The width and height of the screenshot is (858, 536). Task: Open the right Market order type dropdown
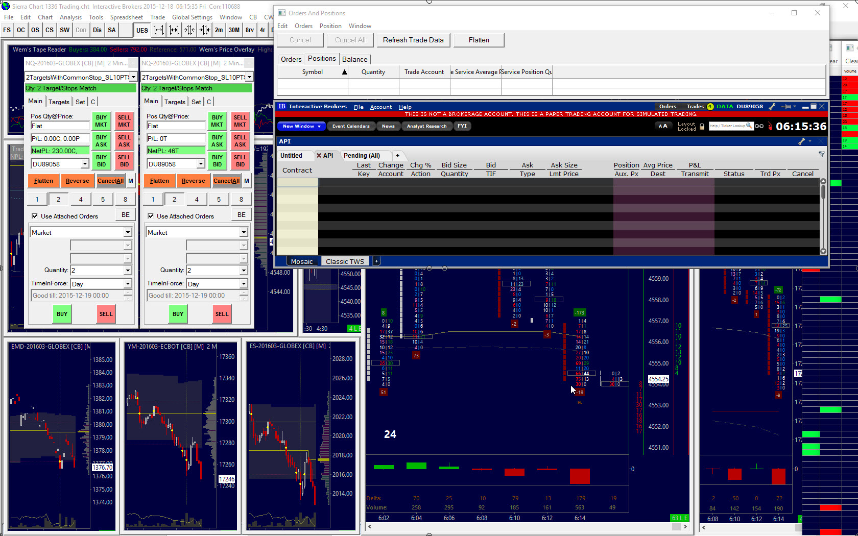[244, 232]
